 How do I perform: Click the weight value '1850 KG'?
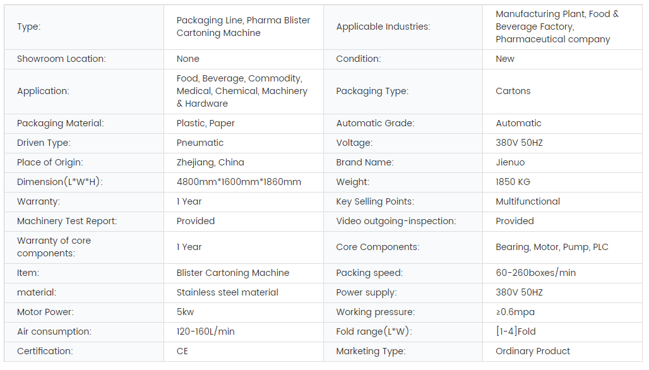513,182
